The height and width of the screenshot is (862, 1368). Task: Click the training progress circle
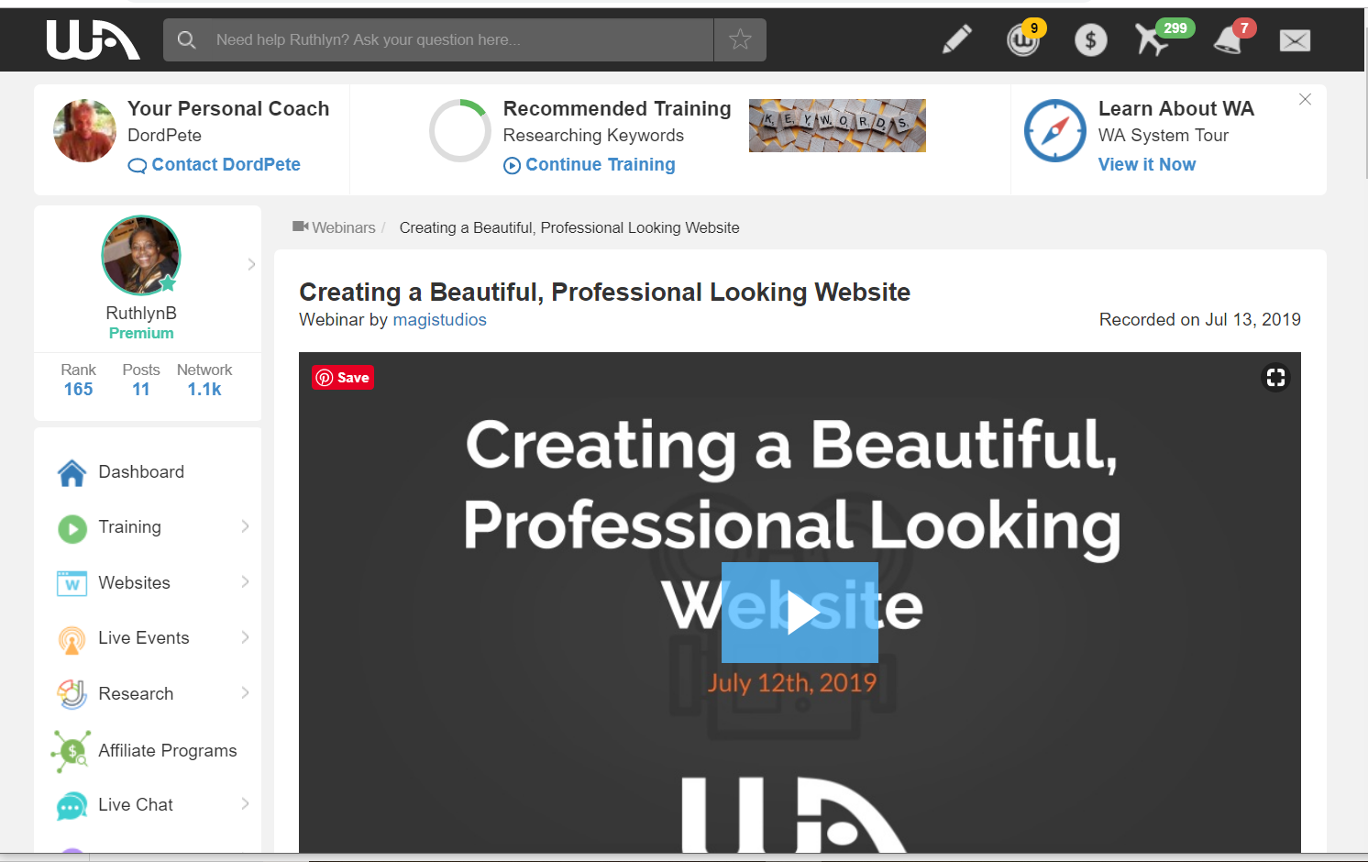(460, 131)
